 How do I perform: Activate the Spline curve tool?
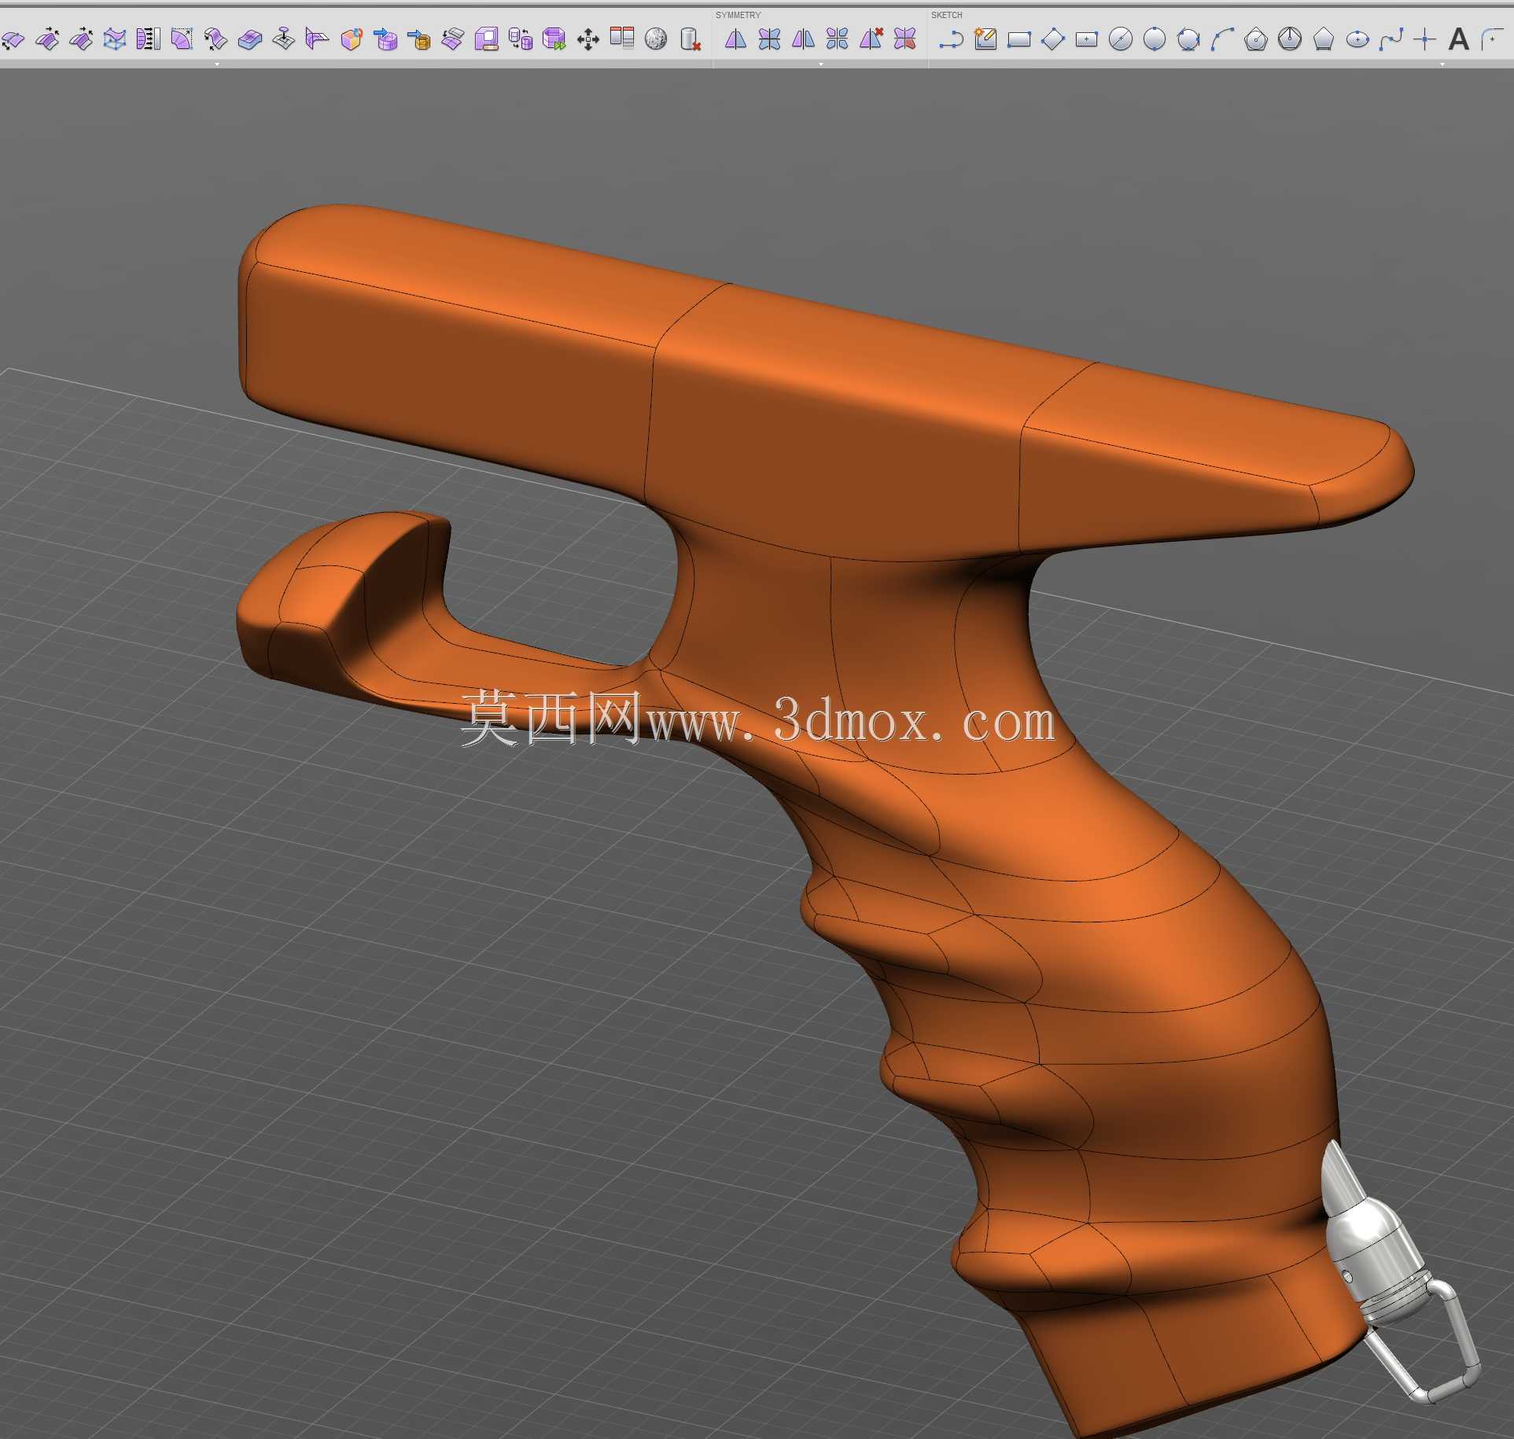coord(1391,39)
